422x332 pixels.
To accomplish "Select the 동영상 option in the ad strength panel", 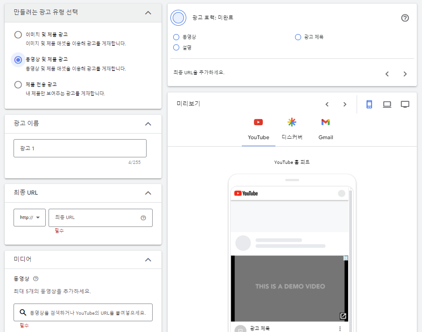I will pyautogui.click(x=176, y=37).
